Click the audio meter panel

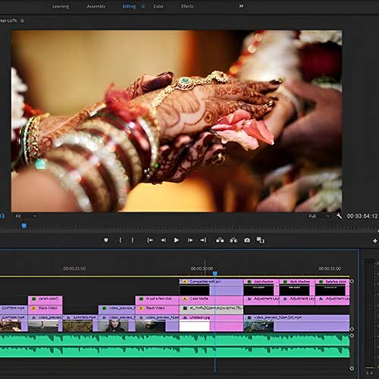coord(370,314)
